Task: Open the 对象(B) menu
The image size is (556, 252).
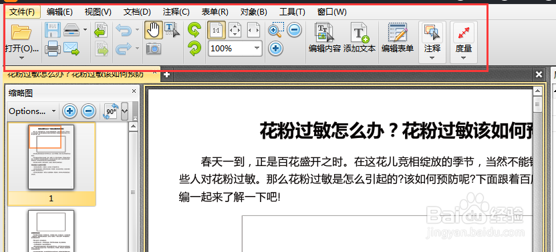Action: (x=253, y=12)
